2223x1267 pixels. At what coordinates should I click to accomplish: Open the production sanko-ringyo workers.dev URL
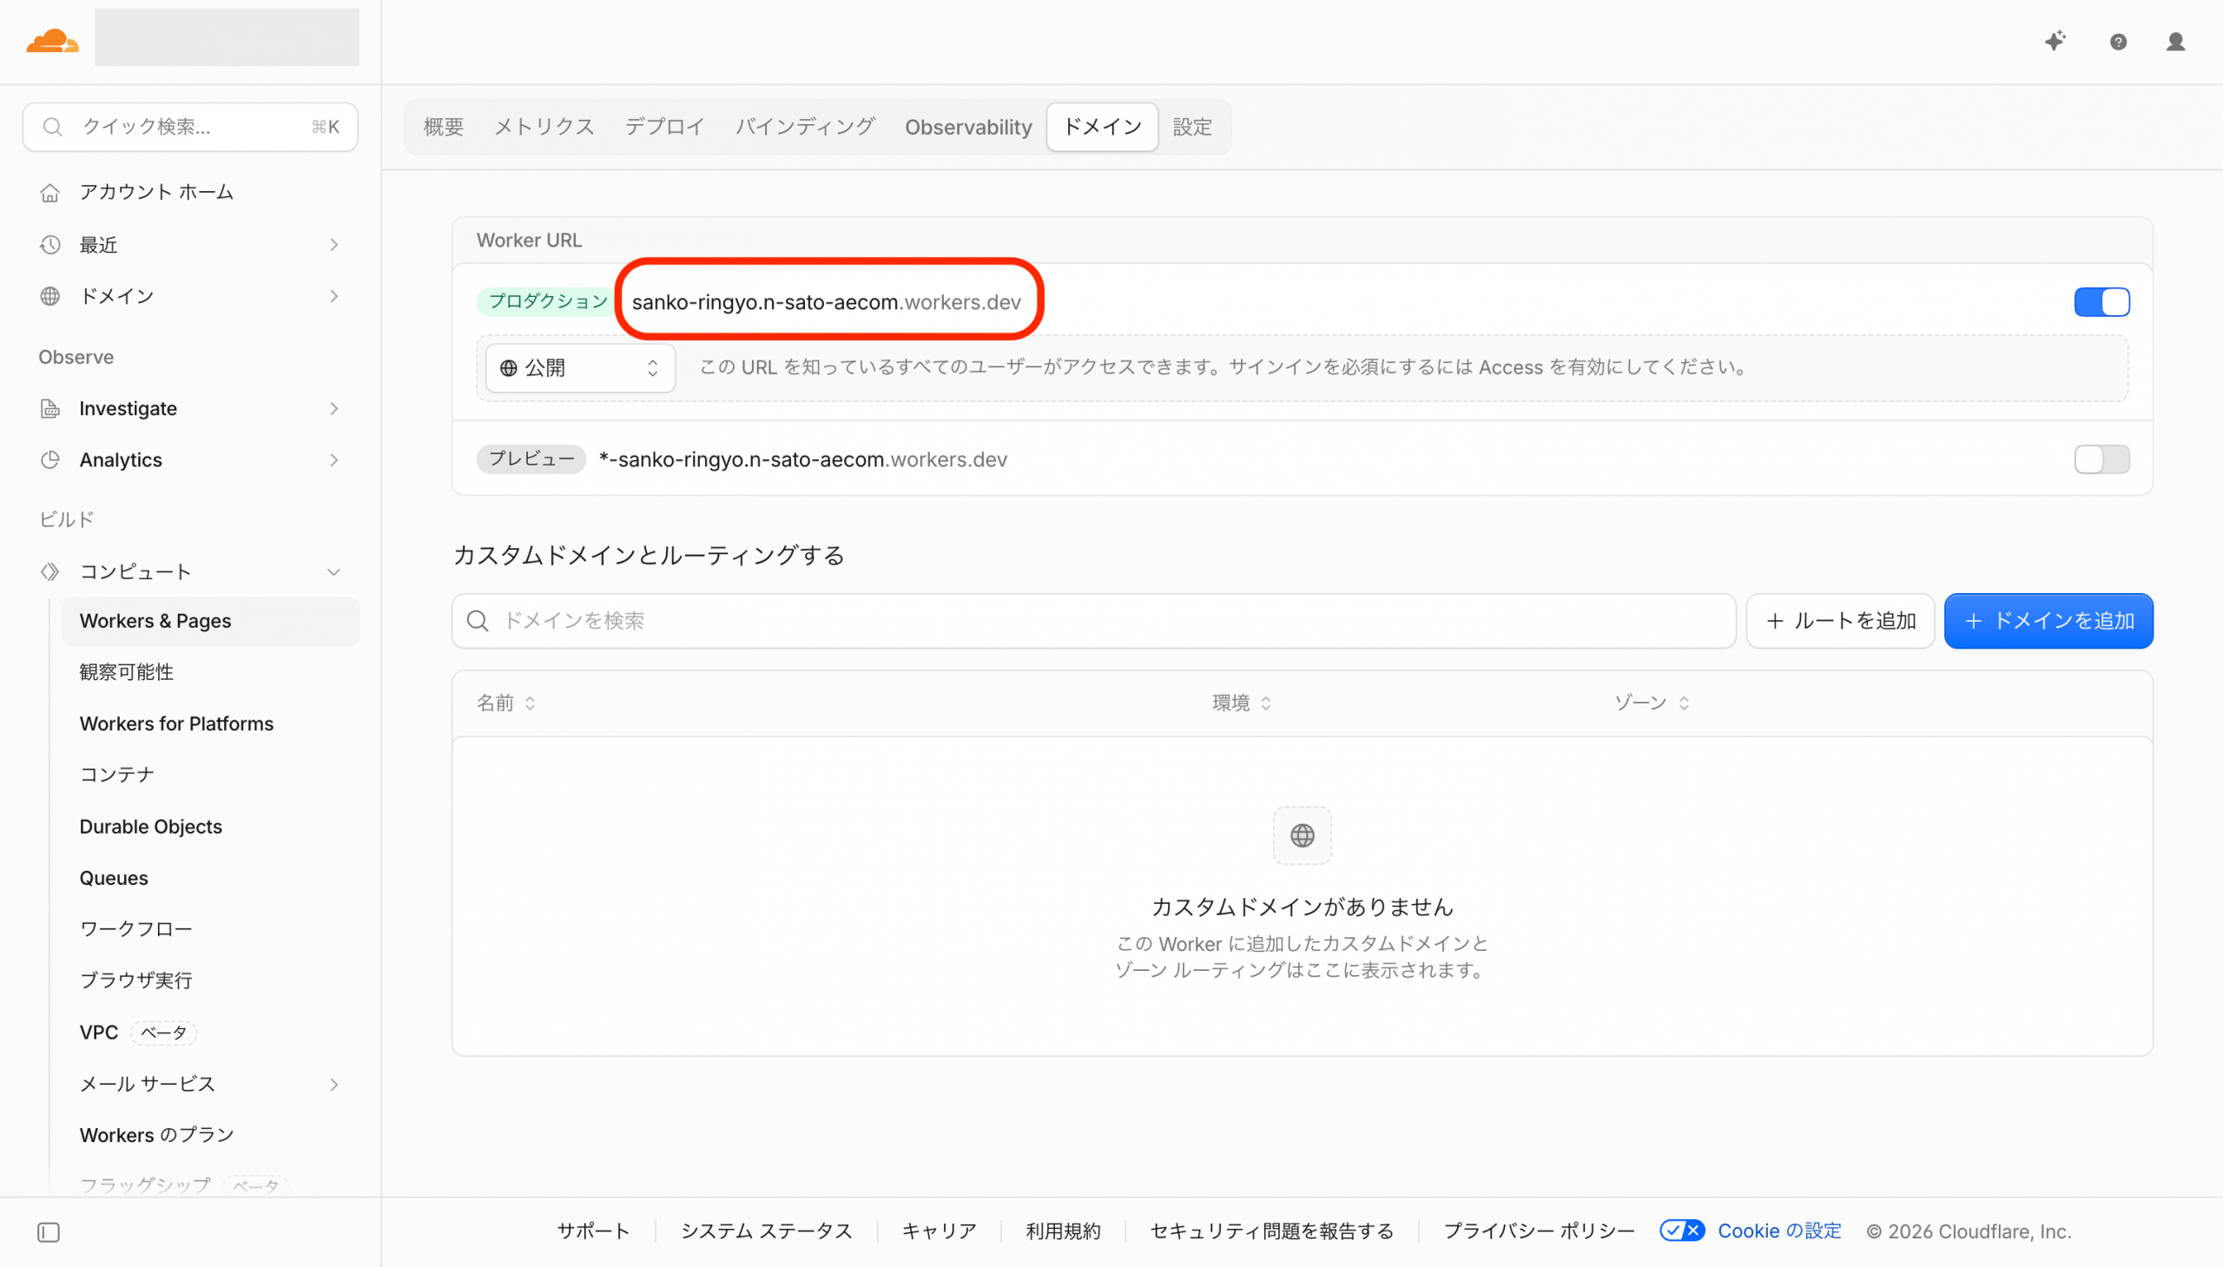(827, 302)
